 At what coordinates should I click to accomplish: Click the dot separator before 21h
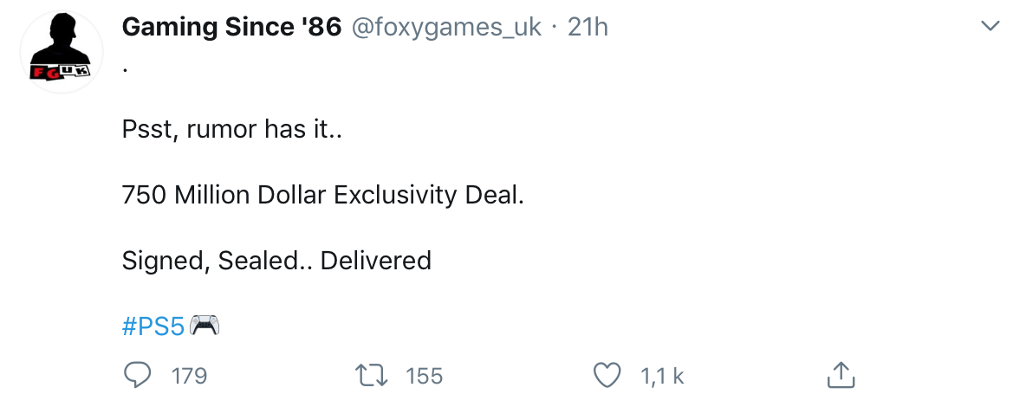click(x=555, y=28)
